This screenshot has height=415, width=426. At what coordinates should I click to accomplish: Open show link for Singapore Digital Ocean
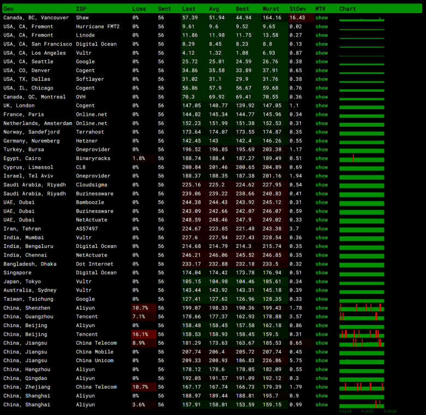[321, 272]
